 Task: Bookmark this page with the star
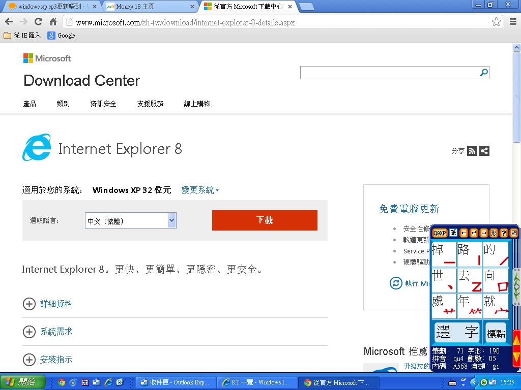click(x=496, y=22)
